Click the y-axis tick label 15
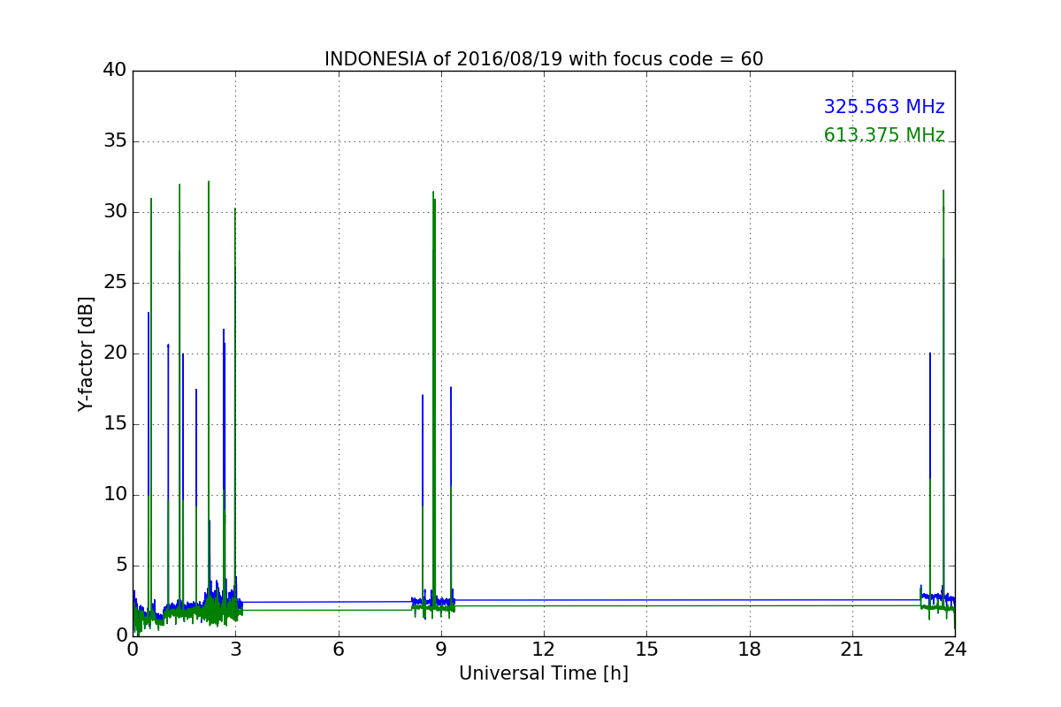This screenshot has width=1061, height=707. coord(115,424)
